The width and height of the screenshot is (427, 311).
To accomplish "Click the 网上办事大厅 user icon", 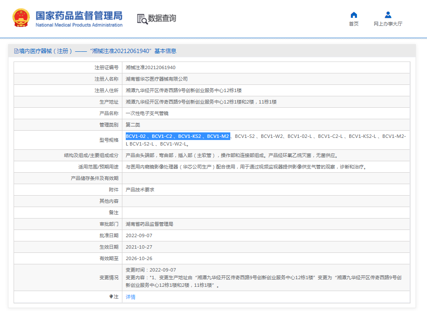I will pos(388,15).
